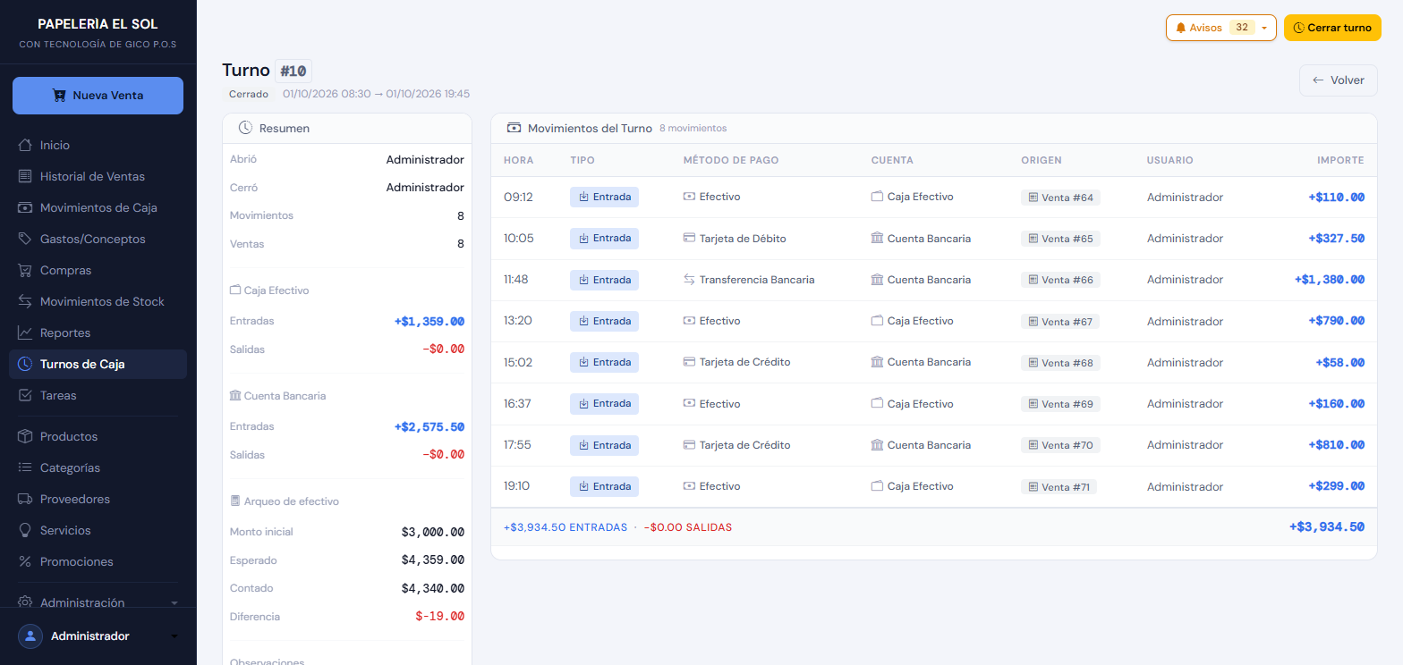Open the Reportes section
The image size is (1403, 665).
[x=98, y=332]
